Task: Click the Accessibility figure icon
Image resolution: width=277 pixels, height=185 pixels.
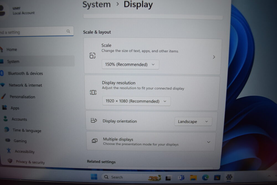Action: click(9, 151)
